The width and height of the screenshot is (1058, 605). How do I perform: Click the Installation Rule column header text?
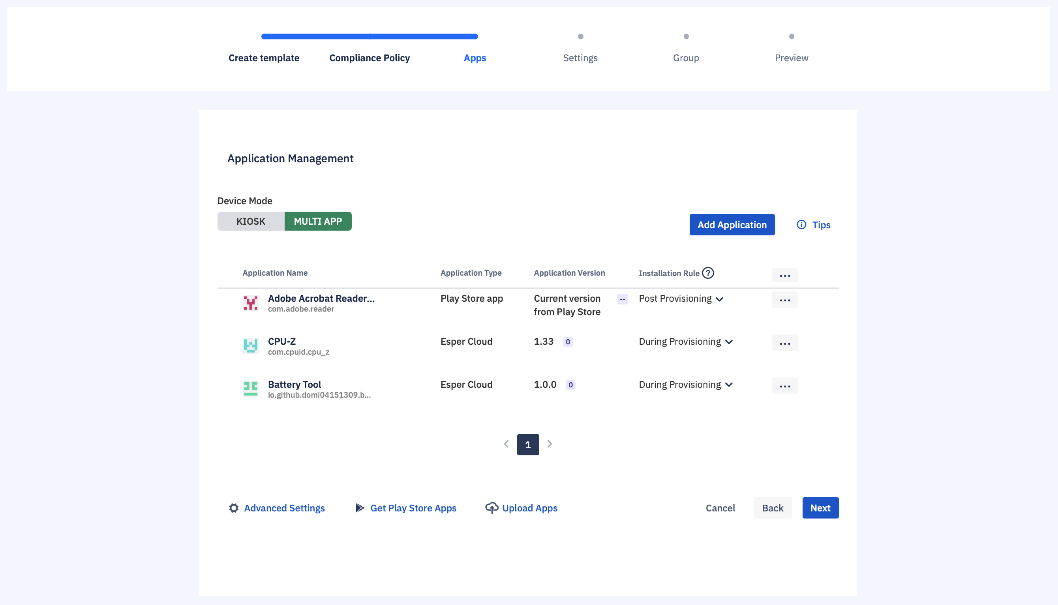[669, 273]
